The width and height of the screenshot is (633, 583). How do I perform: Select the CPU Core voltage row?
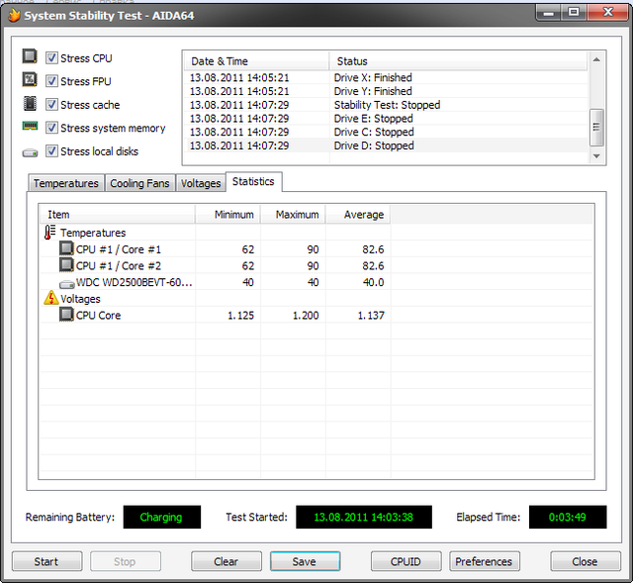99,316
